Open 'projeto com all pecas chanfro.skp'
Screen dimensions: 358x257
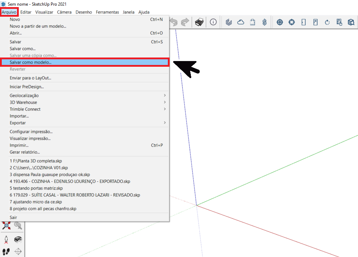click(85, 209)
